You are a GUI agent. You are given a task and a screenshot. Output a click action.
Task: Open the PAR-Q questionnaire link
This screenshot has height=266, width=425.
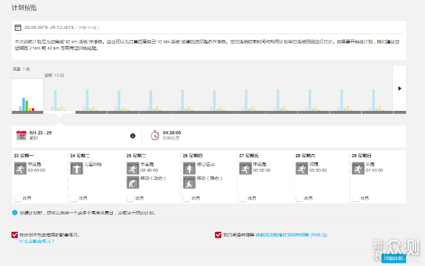[291, 235]
